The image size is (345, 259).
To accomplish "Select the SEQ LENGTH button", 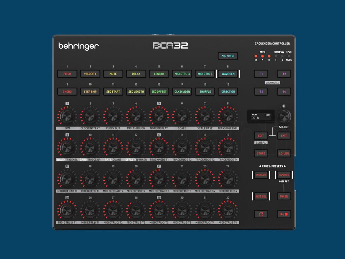I will pos(136,92).
